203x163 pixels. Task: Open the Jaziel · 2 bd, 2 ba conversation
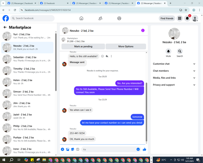tap(27, 116)
